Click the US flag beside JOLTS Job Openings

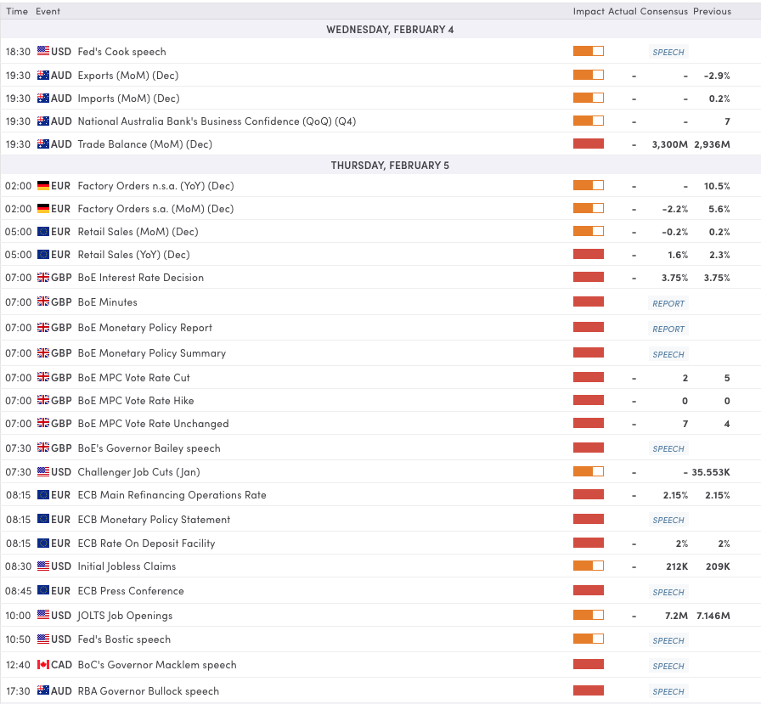43,615
